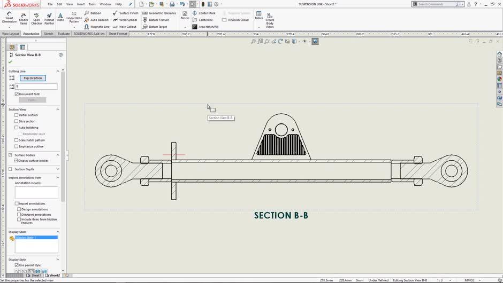Check the Auto hatching option
The width and height of the screenshot is (503, 283).
coord(17,128)
